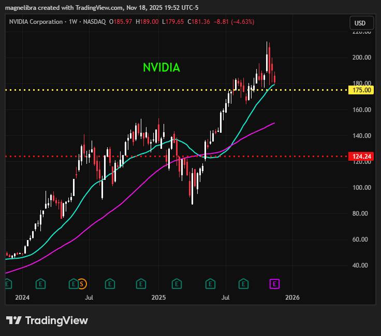Click the 100.00 price axis label
This screenshot has width=381, height=336.
361,188
